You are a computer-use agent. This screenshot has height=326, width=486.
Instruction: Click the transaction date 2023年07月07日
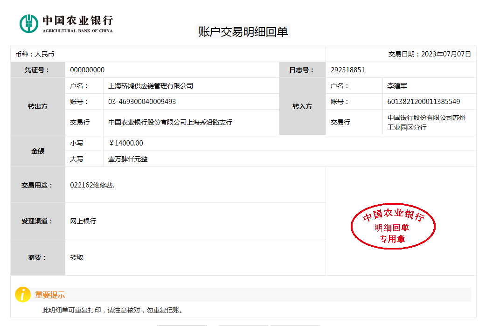[x=445, y=54]
